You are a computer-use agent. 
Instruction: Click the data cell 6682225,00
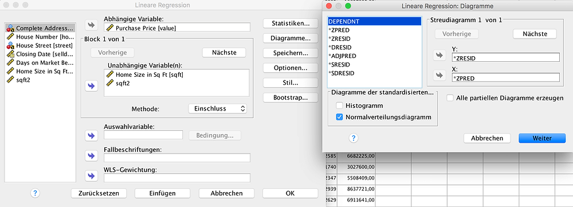coord(356,157)
